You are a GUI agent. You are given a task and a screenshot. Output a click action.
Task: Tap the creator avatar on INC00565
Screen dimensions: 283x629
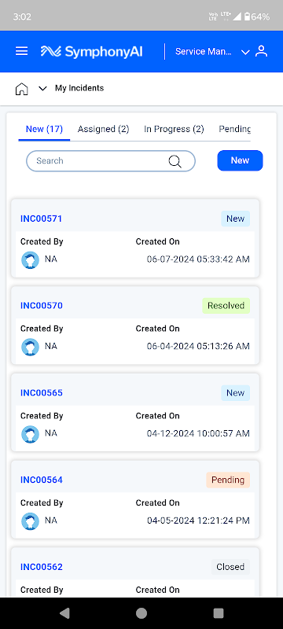tap(30, 434)
